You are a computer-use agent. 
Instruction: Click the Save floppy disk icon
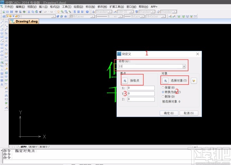[x=12, y=12]
